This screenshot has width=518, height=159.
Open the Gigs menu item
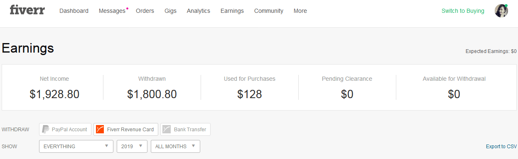point(170,11)
